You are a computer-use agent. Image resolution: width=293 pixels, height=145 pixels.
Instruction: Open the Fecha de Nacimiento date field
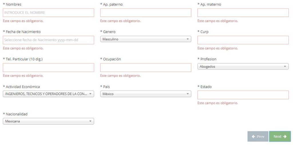(48, 40)
